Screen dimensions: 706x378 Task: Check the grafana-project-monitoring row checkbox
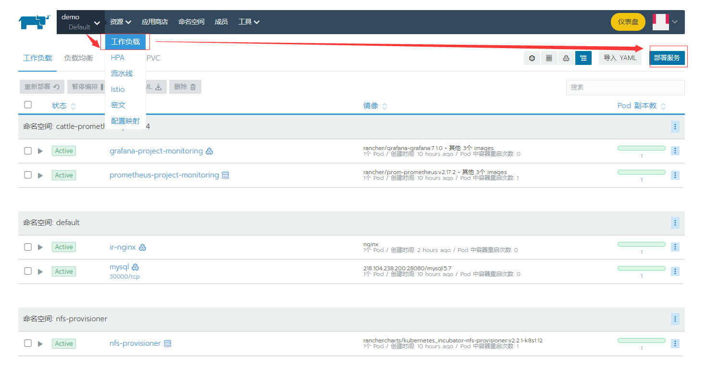pos(28,151)
